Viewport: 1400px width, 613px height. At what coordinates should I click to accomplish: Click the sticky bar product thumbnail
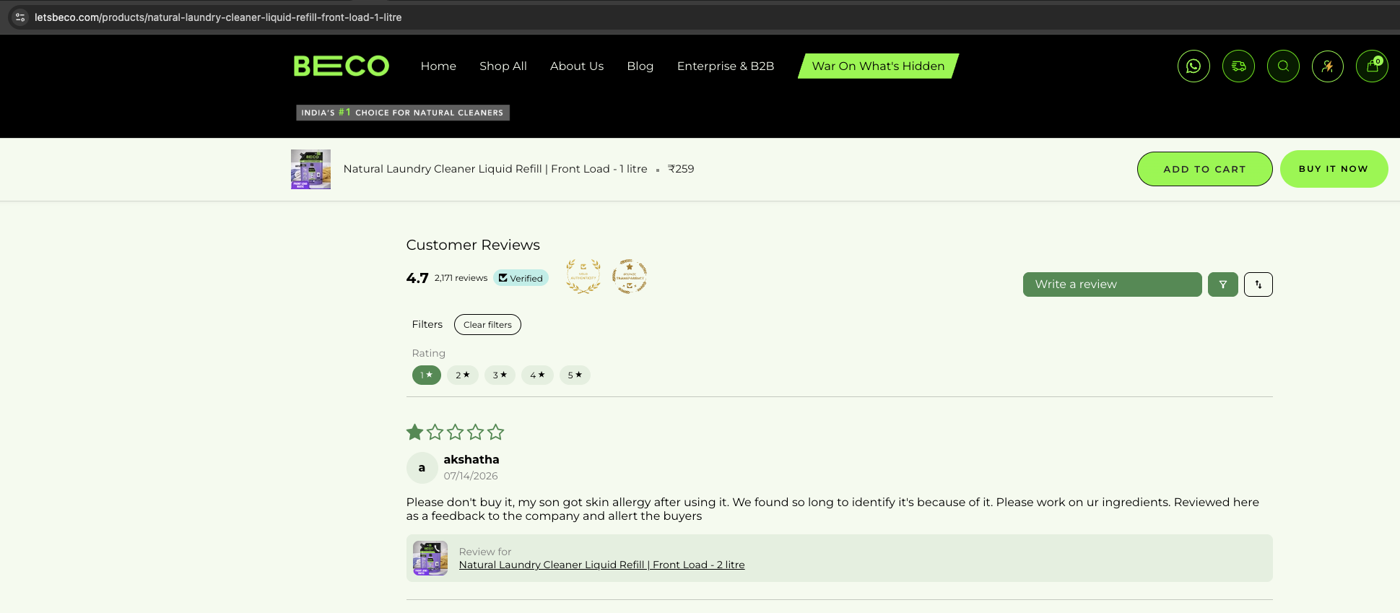click(310, 169)
